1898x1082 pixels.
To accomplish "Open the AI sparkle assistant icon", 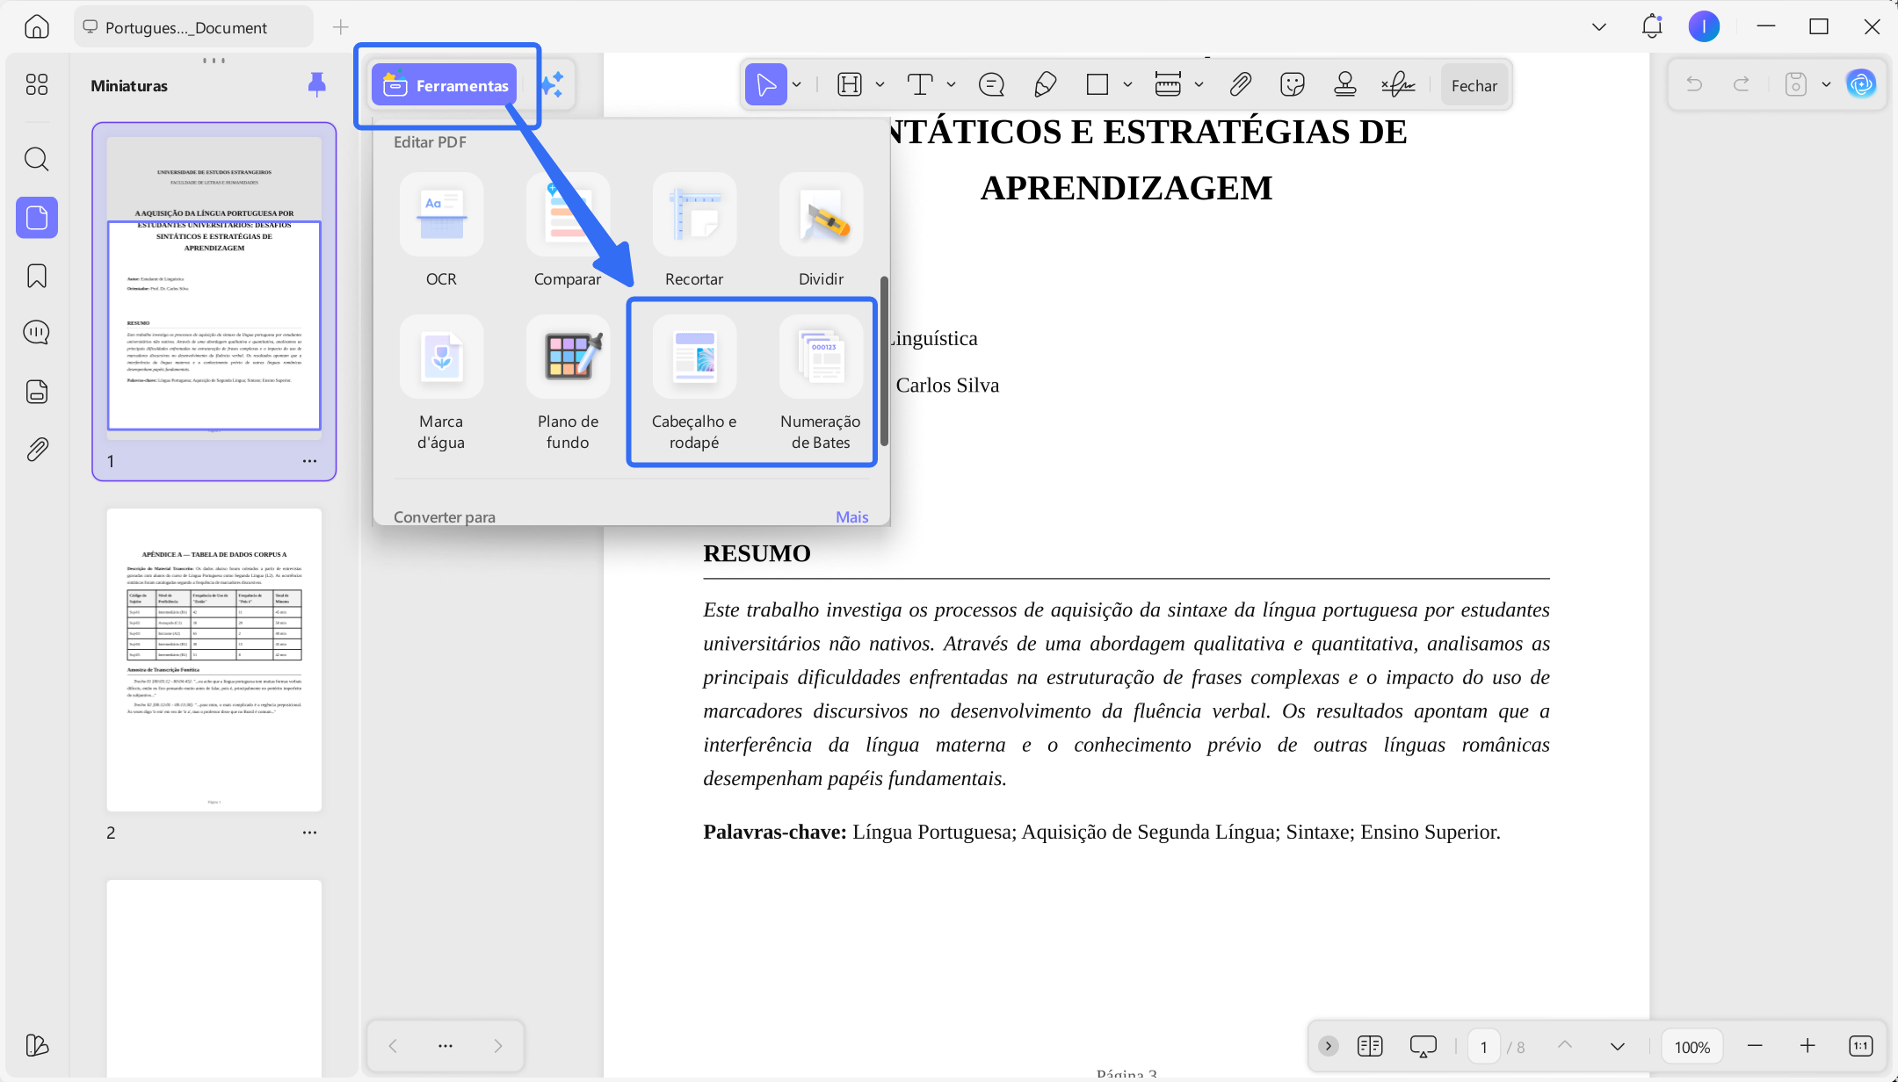I will coord(552,85).
